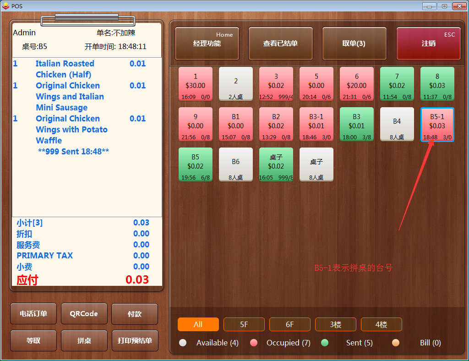Viewport: 469px width, 361px height.
Task: Click the 开单时间 18:48:11 label
Action: click(115, 46)
